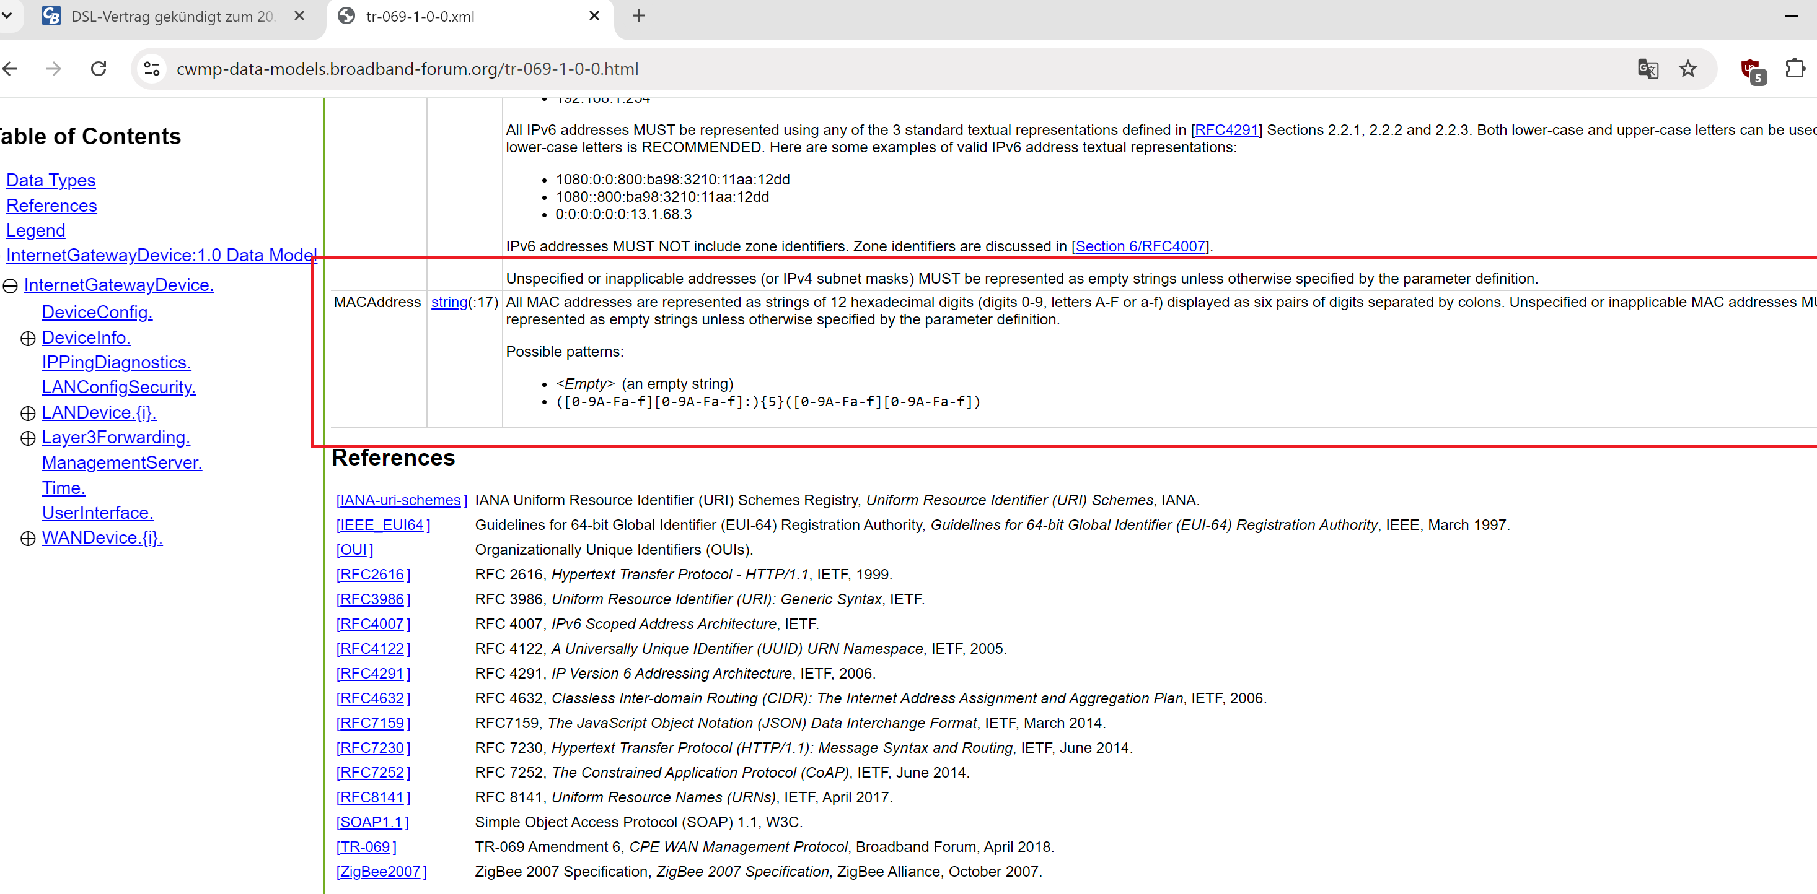Close the tr-069-1-0-0.xml tab
The width and height of the screenshot is (1817, 894).
(x=594, y=16)
